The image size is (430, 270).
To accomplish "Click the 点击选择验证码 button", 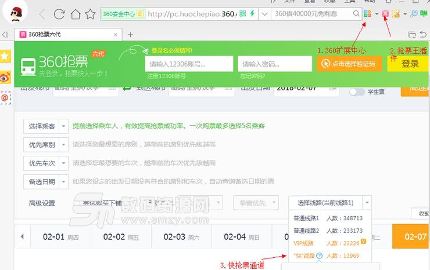I will 349,64.
